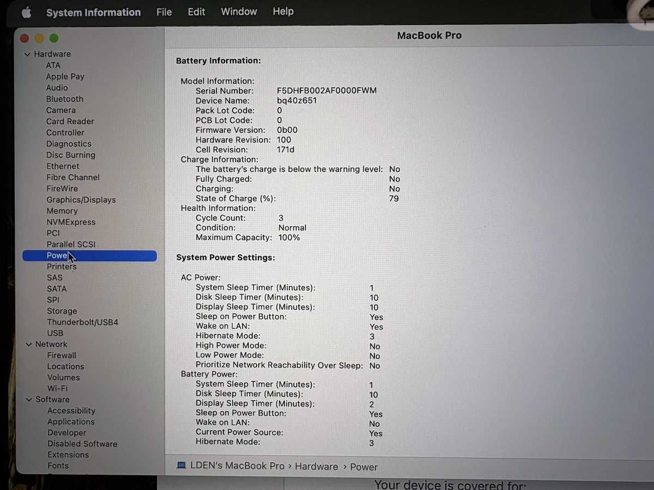Select Diagnostics in the sidebar
Screen dimensions: 654x490
(69, 144)
